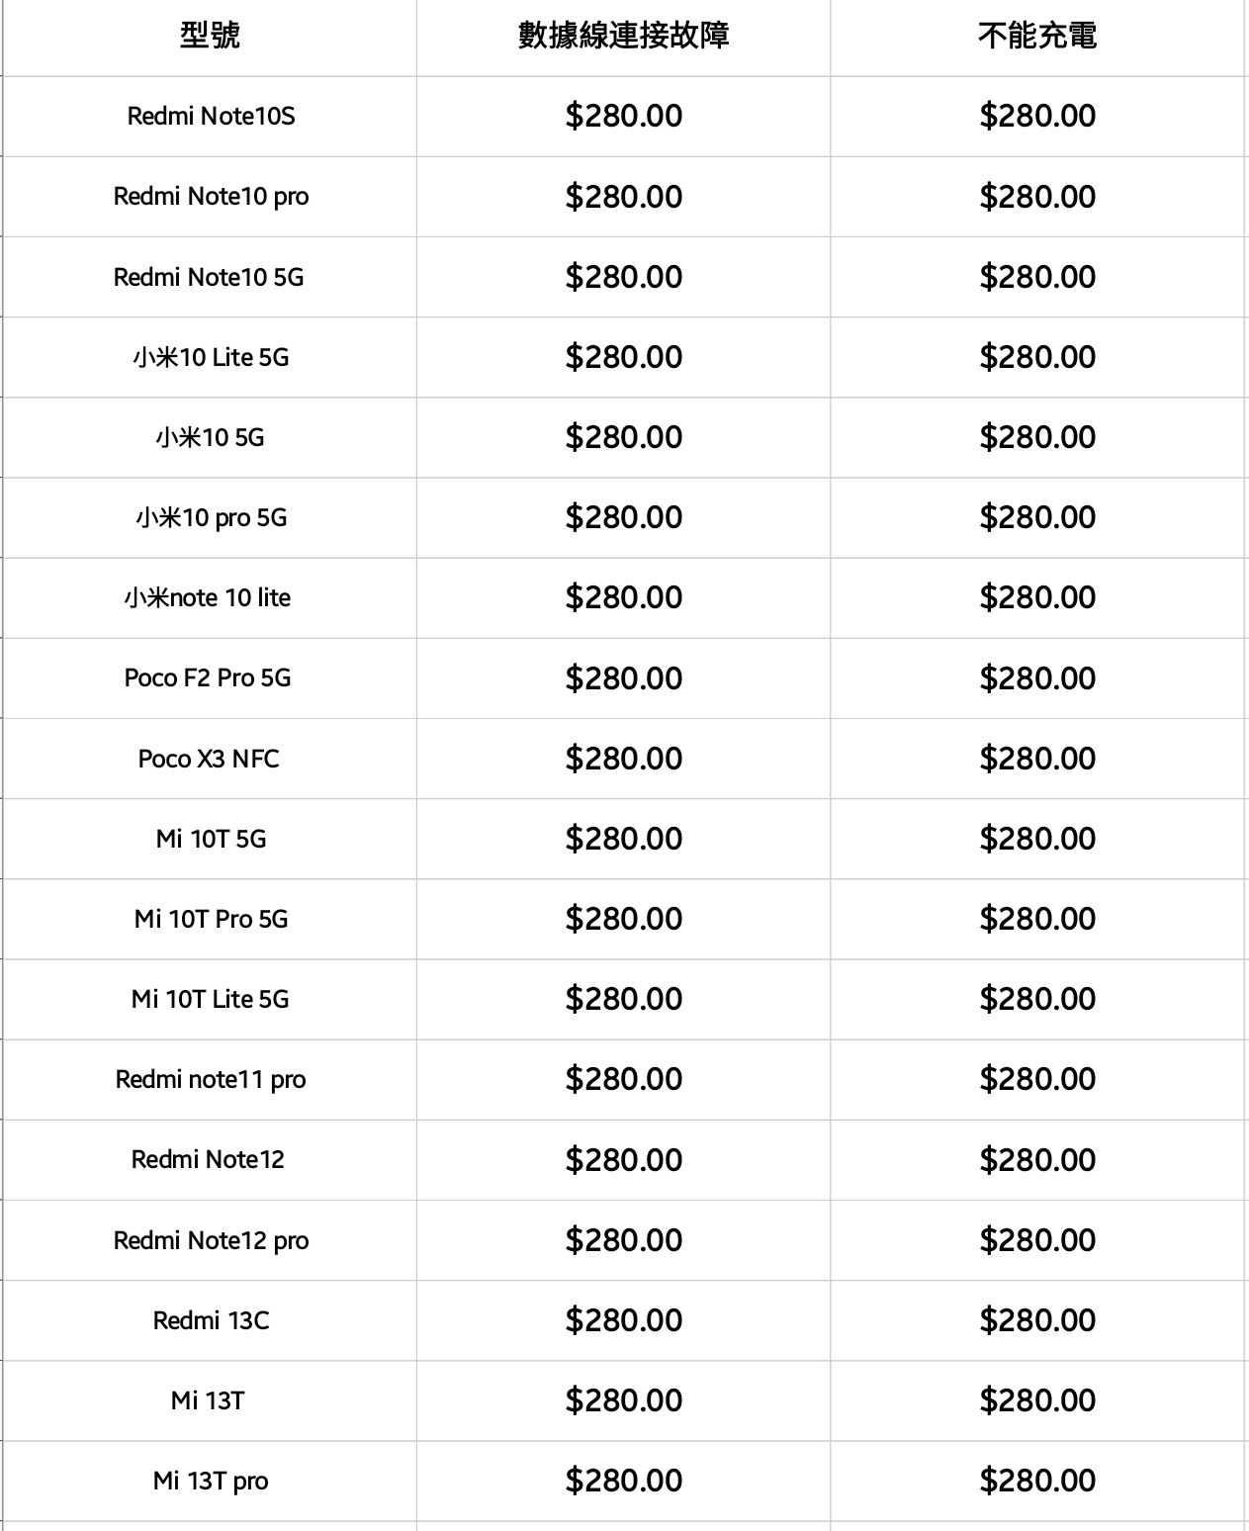Click the 小米10 5G model name
Screen dimensions: 1249x1531
coord(210,437)
